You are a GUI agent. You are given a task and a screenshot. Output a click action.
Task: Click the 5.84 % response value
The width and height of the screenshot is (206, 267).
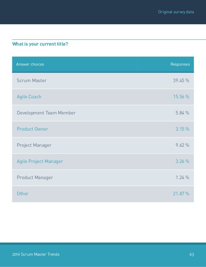(x=182, y=113)
